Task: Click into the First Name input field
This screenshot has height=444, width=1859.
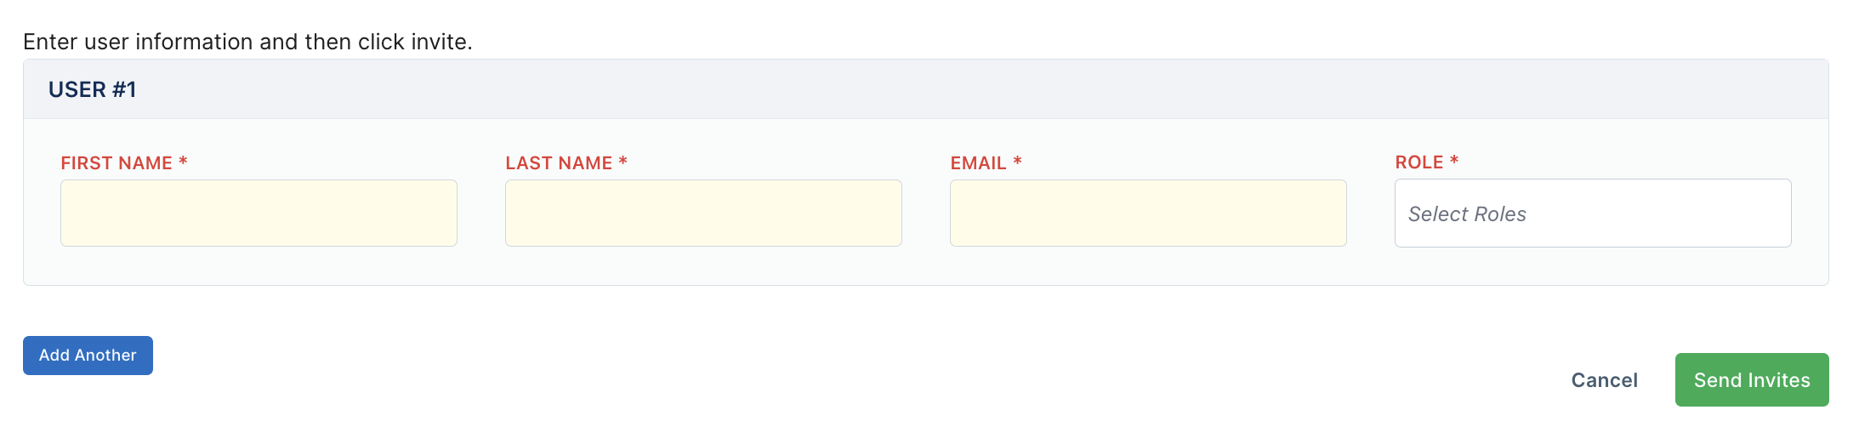Action: click(259, 213)
